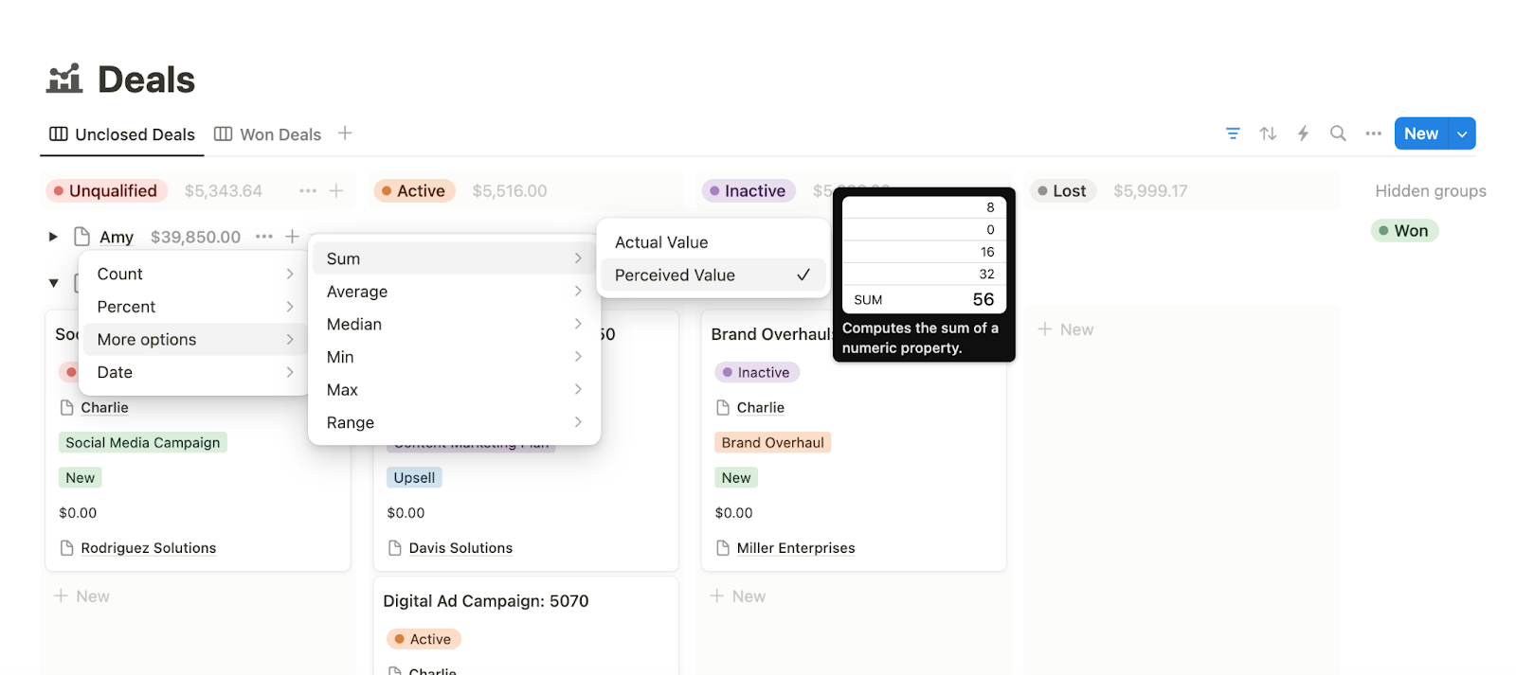Add new card under Rodriguez Solutions card
The height and width of the screenshot is (675, 1516).
coord(81,596)
